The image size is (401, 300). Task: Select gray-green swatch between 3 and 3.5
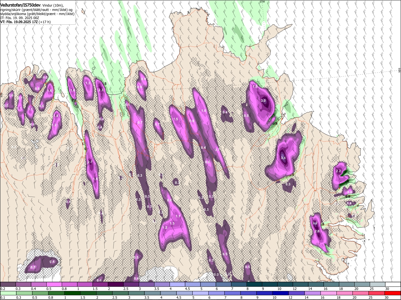point(136,293)
